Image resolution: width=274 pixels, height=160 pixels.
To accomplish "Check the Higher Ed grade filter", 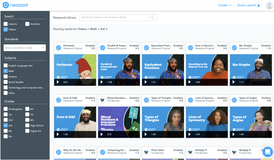I will [x=27, y=131].
